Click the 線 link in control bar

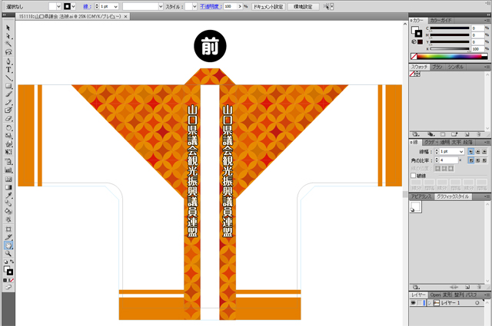87,6
